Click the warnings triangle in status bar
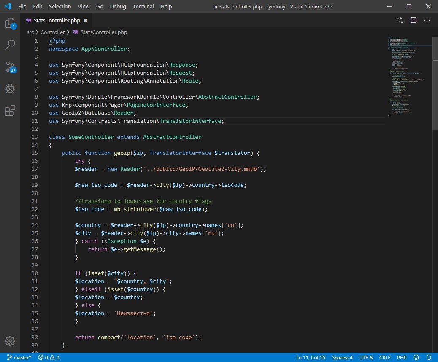The width and height of the screenshot is (438, 362). (52, 357)
